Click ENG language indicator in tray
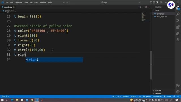This screenshot has height=102, width=181. [x=166, y=100]
